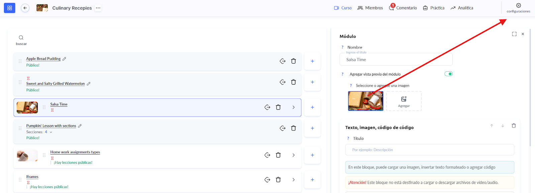The height and width of the screenshot is (193, 535).
Task: Expand the Iframes module chevron
Action: 293,180
